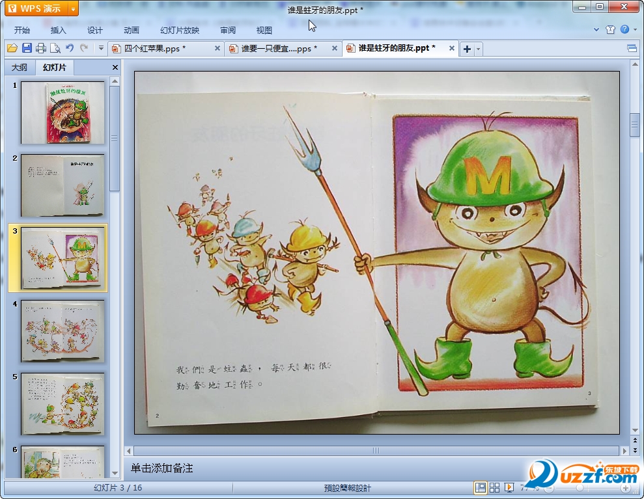Close the 四个红苹果.pps tab
644x499 pixels.
coord(217,48)
